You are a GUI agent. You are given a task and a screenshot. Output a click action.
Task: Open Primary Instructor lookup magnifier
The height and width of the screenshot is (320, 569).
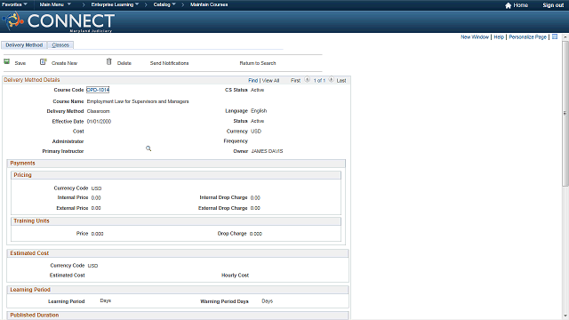[x=148, y=148]
